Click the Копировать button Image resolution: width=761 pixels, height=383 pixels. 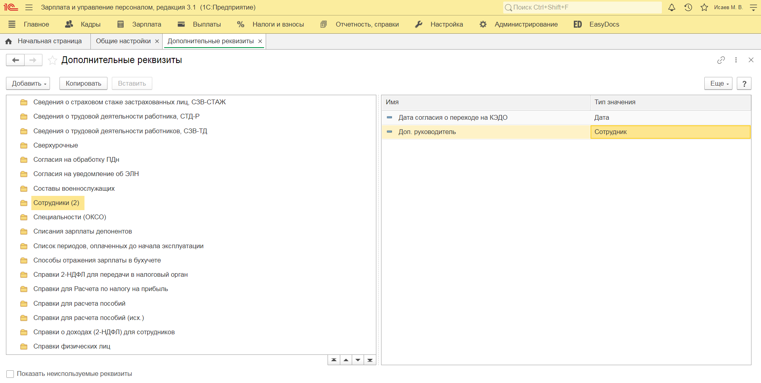point(83,84)
